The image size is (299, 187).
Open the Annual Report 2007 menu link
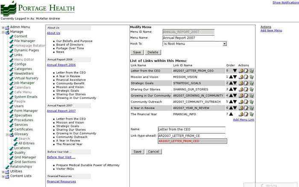pyautogui.click(x=61, y=111)
